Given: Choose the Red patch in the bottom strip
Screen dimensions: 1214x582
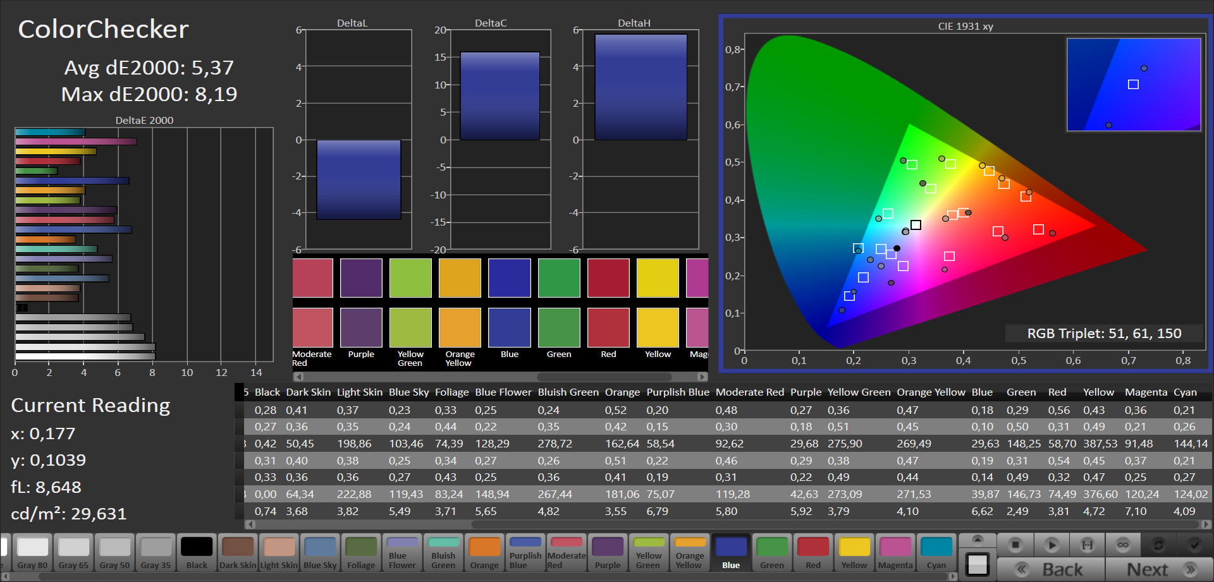Looking at the screenshot, I should [x=813, y=553].
